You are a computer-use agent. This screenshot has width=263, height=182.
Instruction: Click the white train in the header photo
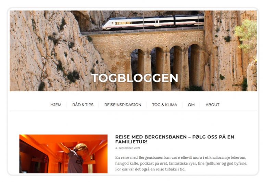153,22
